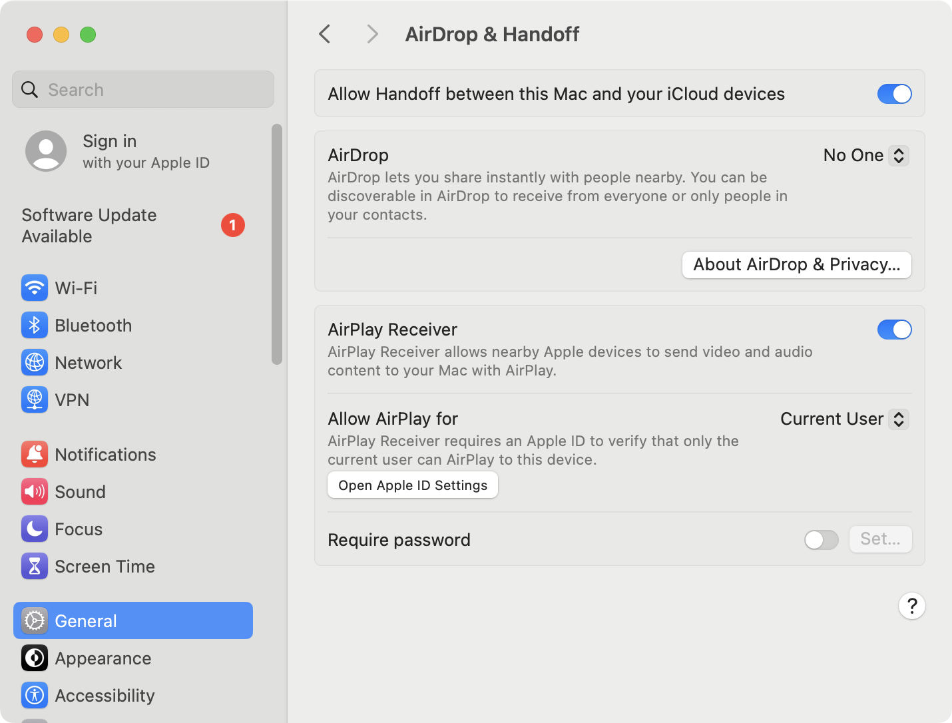Click the Apple ID avatar icon

pyautogui.click(x=46, y=151)
